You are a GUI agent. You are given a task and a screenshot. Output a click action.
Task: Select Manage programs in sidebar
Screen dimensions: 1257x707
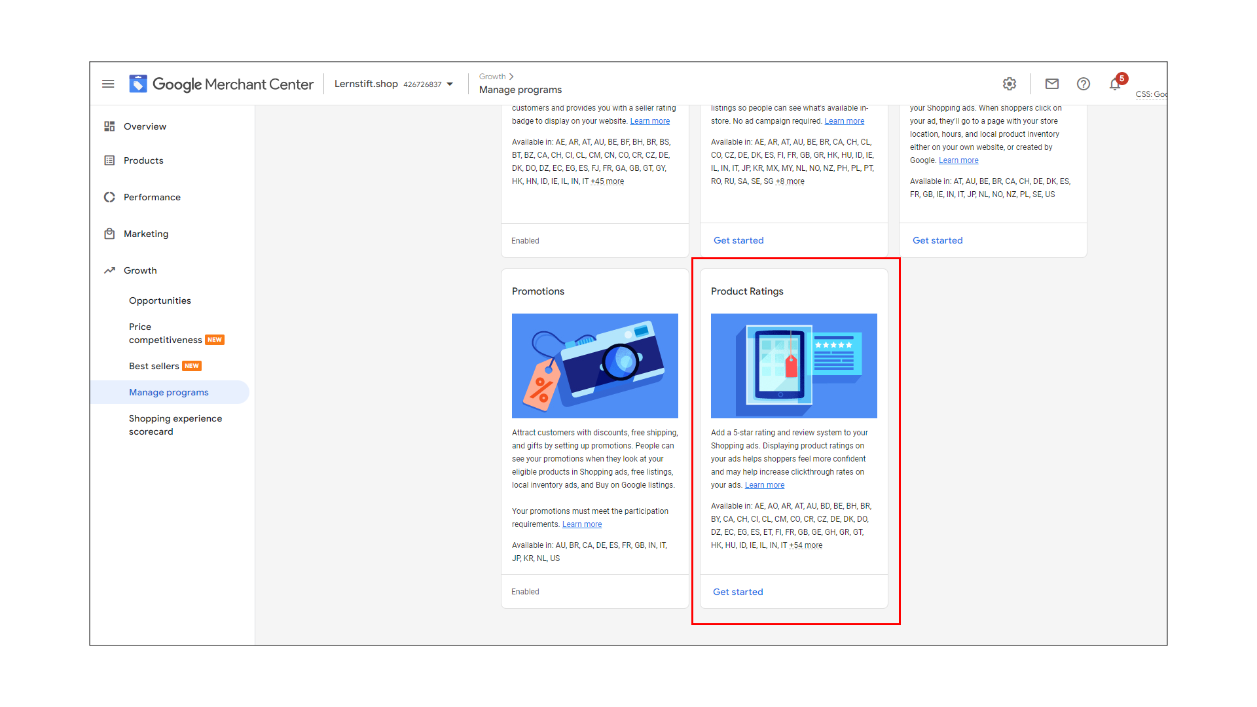170,392
